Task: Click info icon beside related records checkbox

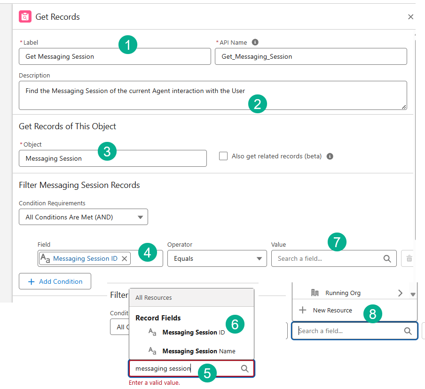Action: coord(330,156)
